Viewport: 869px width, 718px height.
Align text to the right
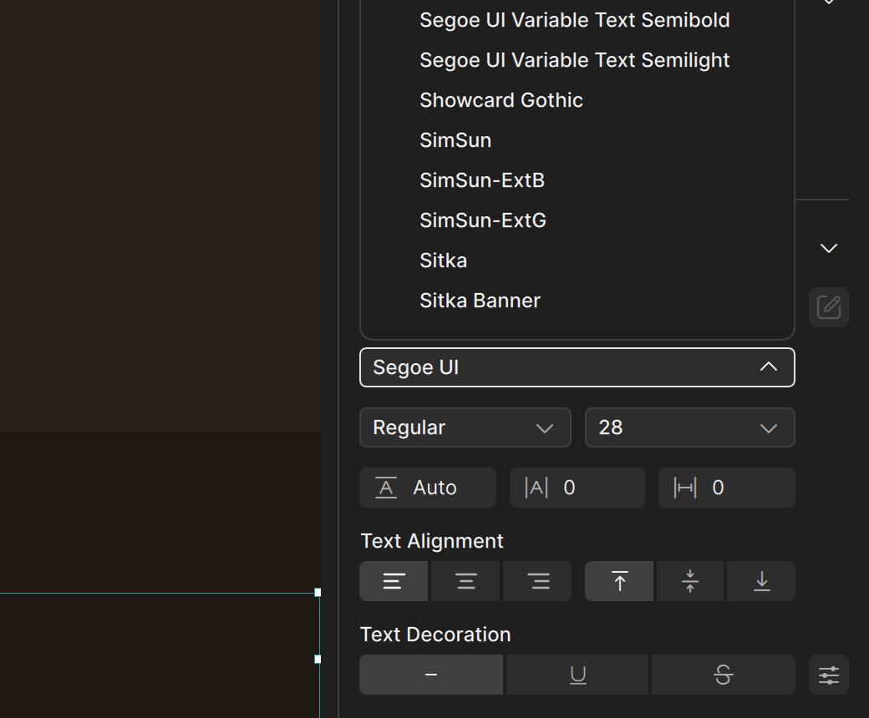[x=537, y=581]
